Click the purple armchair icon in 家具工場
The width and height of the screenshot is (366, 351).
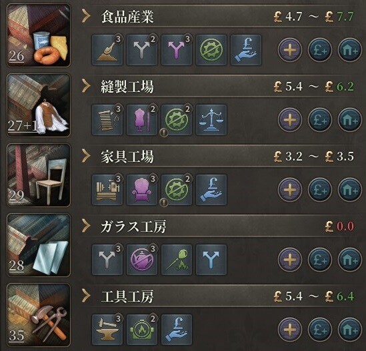coord(142,190)
